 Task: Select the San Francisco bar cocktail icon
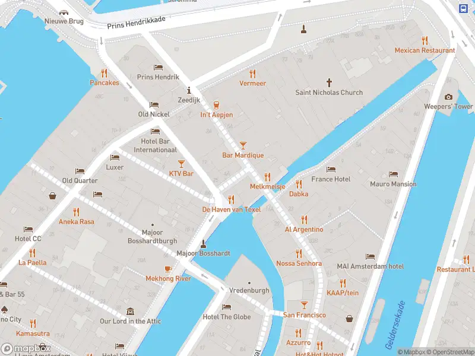(x=304, y=305)
